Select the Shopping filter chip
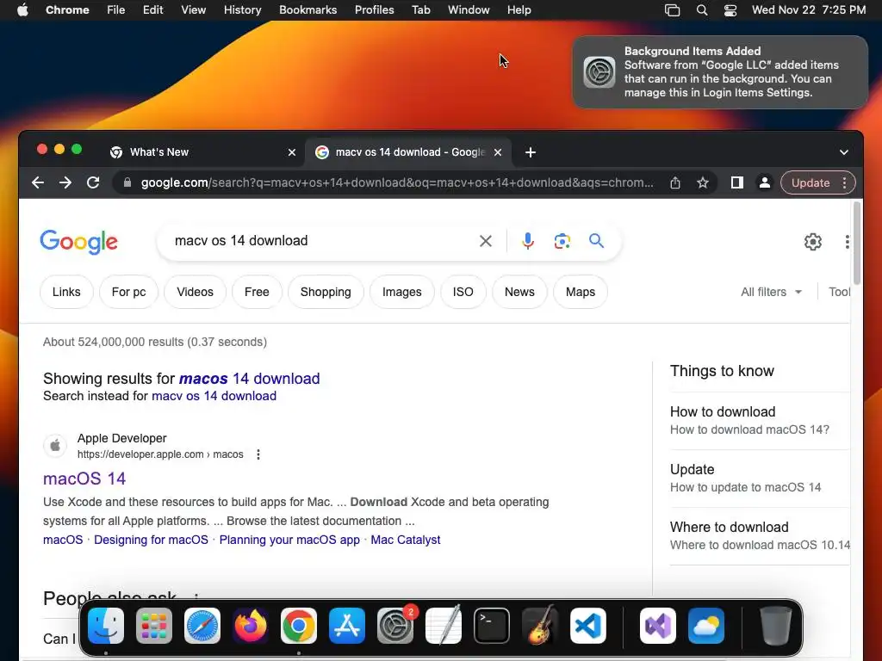This screenshot has height=661, width=882. click(326, 293)
